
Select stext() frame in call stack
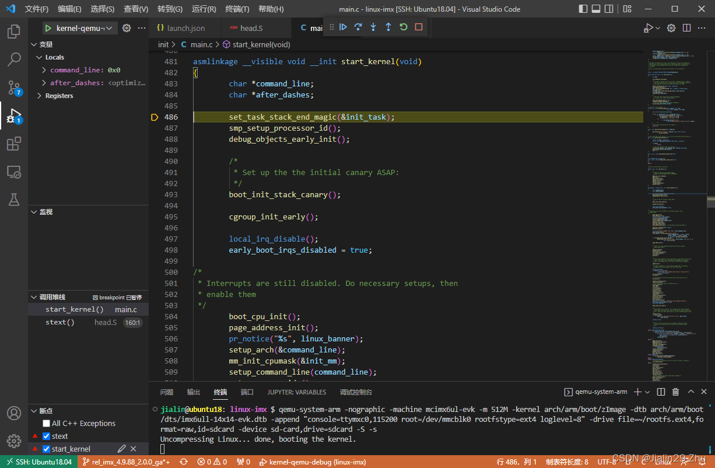(x=88, y=322)
